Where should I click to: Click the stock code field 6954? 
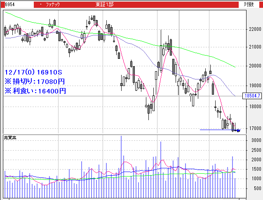tap(8, 4)
